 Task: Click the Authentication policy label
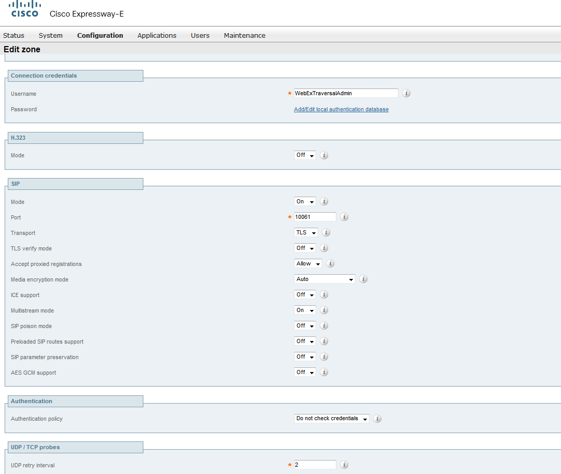pyautogui.click(x=37, y=419)
